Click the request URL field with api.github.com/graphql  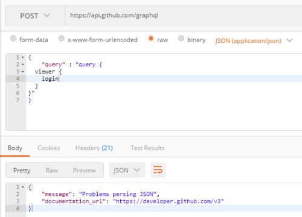click(x=183, y=16)
